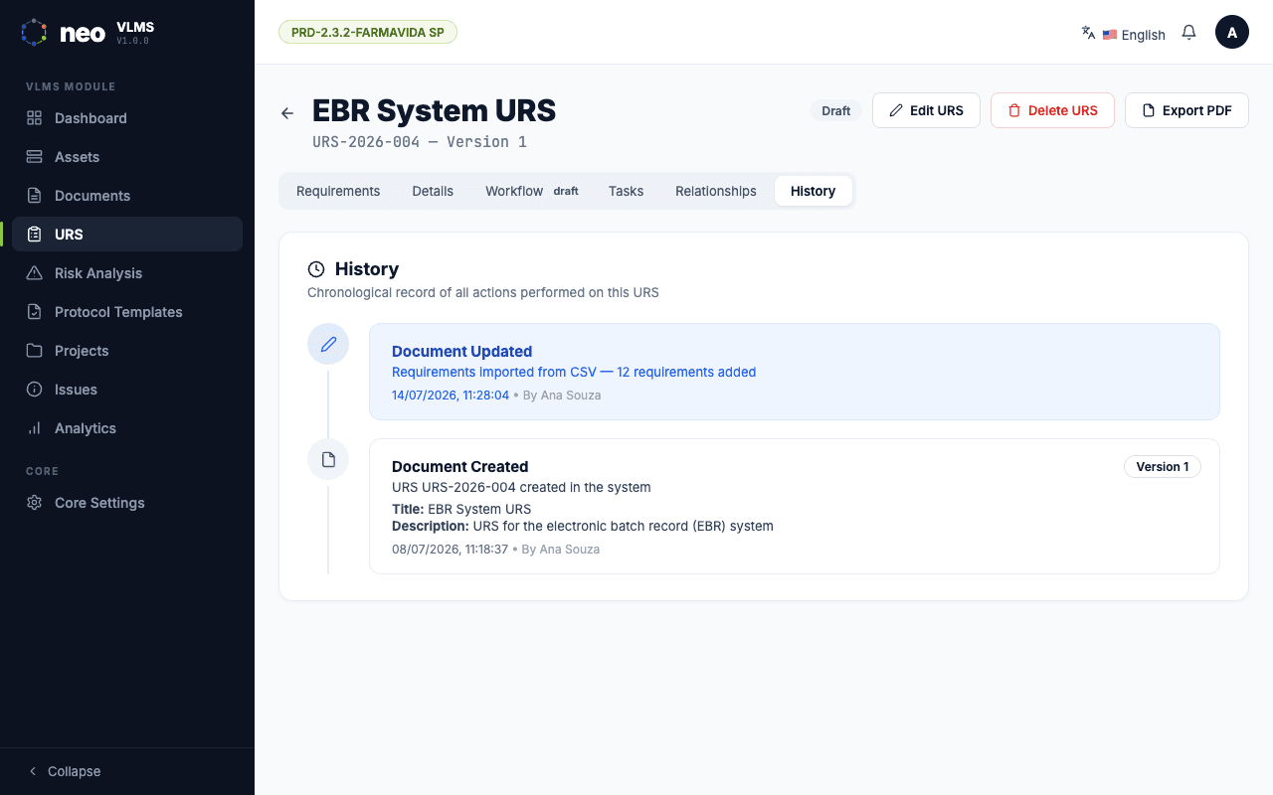The width and height of the screenshot is (1273, 795).
Task: Open the Tasks tab
Action: tap(627, 191)
